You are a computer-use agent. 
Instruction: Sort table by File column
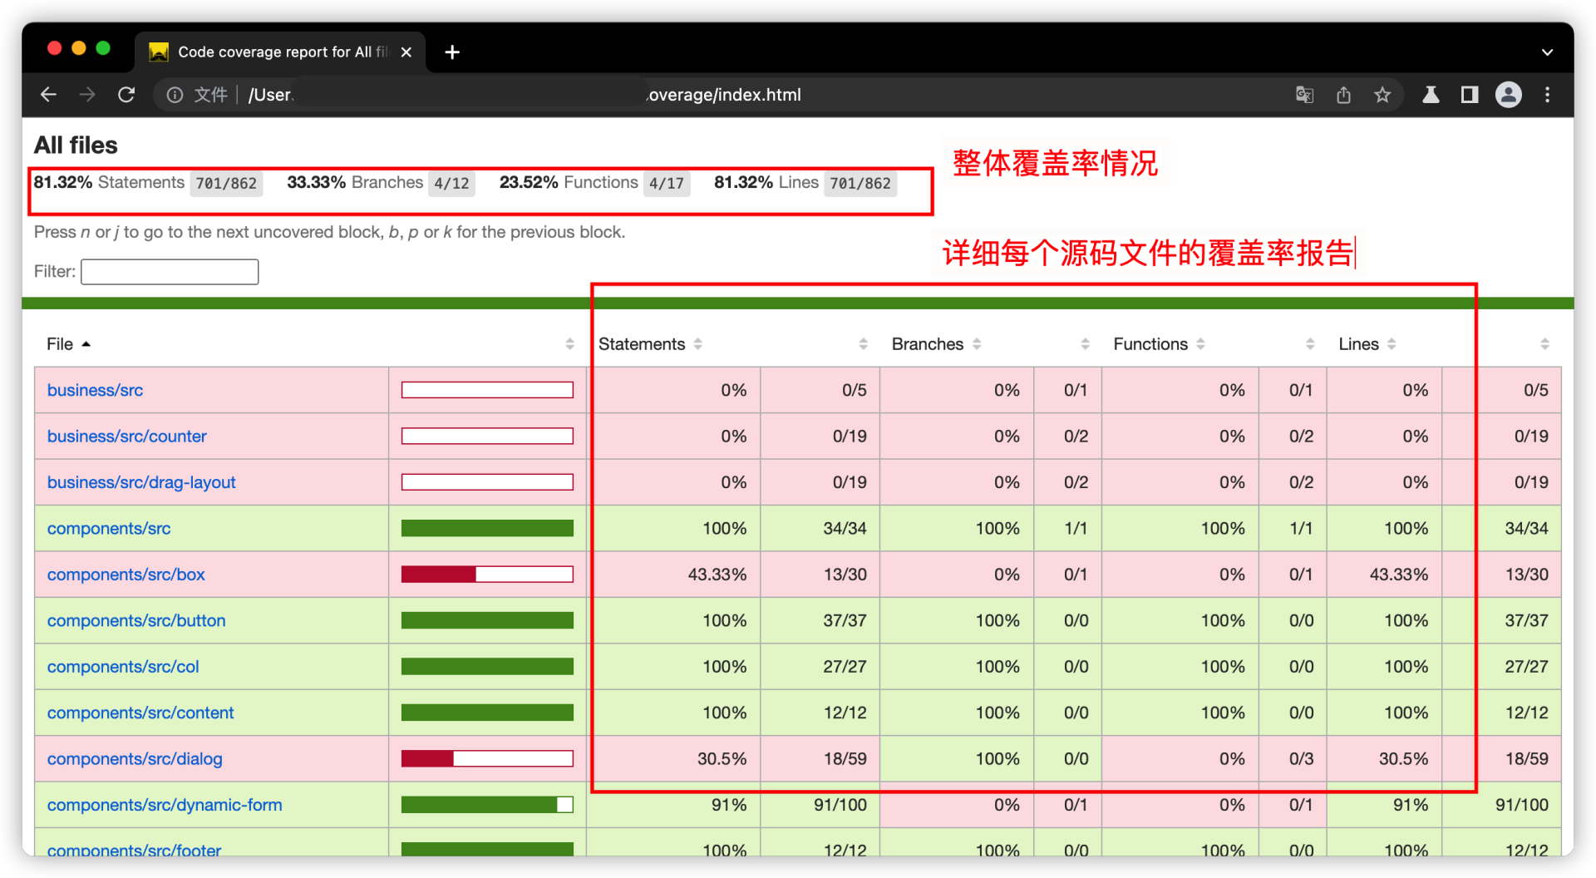coord(61,344)
